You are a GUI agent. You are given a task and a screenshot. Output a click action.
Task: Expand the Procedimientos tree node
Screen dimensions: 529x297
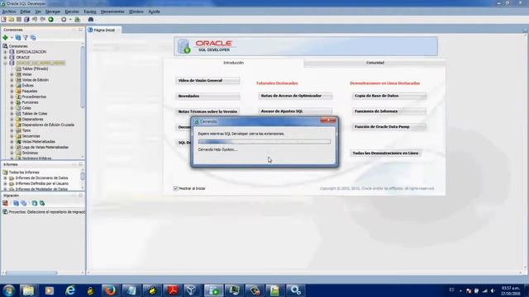12,97
